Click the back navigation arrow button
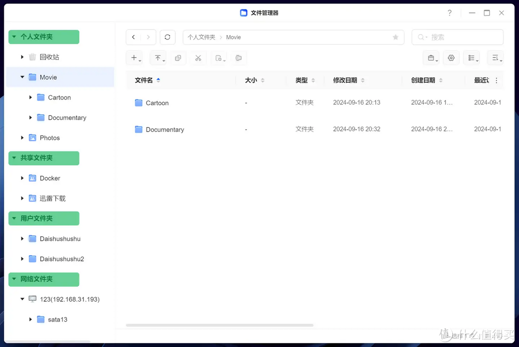This screenshot has width=519, height=347. [x=133, y=37]
